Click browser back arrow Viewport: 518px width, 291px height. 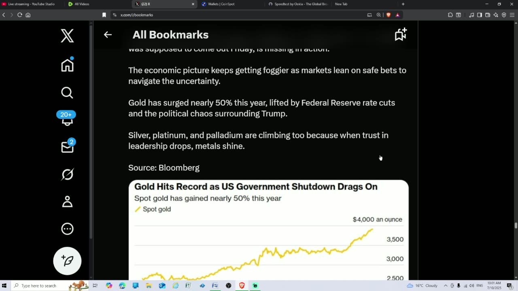click(x=4, y=15)
